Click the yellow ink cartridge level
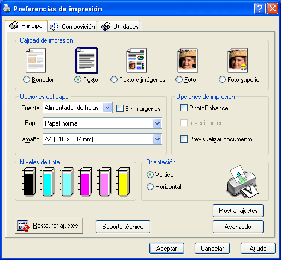281x260 pixels. click(x=124, y=182)
